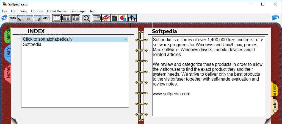Go to the next month page-curl icon
Viewport: 282px width, 124px height.
tap(37, 18)
